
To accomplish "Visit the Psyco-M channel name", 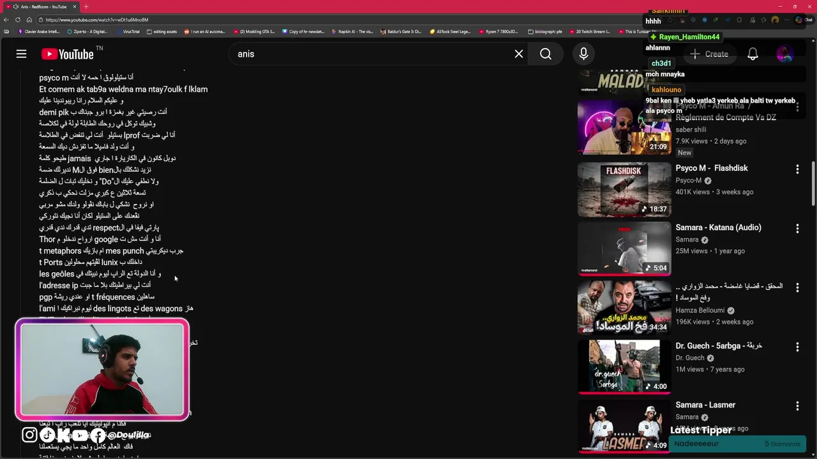I will click(689, 180).
